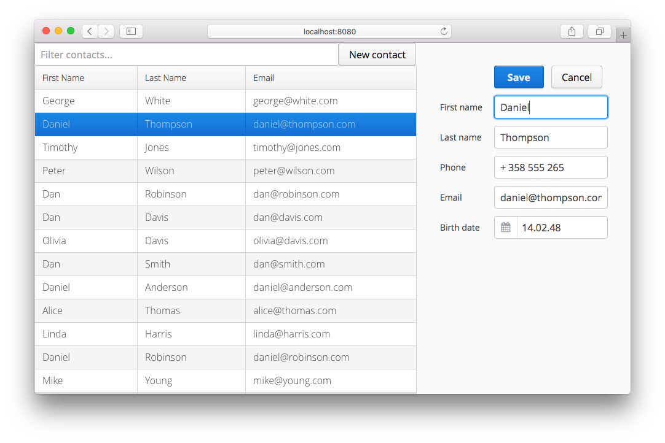Select George White's row
Viewport: 665px width, 443px height.
pyautogui.click(x=184, y=100)
